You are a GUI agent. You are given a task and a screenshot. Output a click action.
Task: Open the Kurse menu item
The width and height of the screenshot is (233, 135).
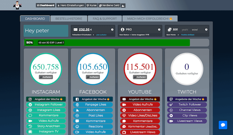tap(92, 5)
